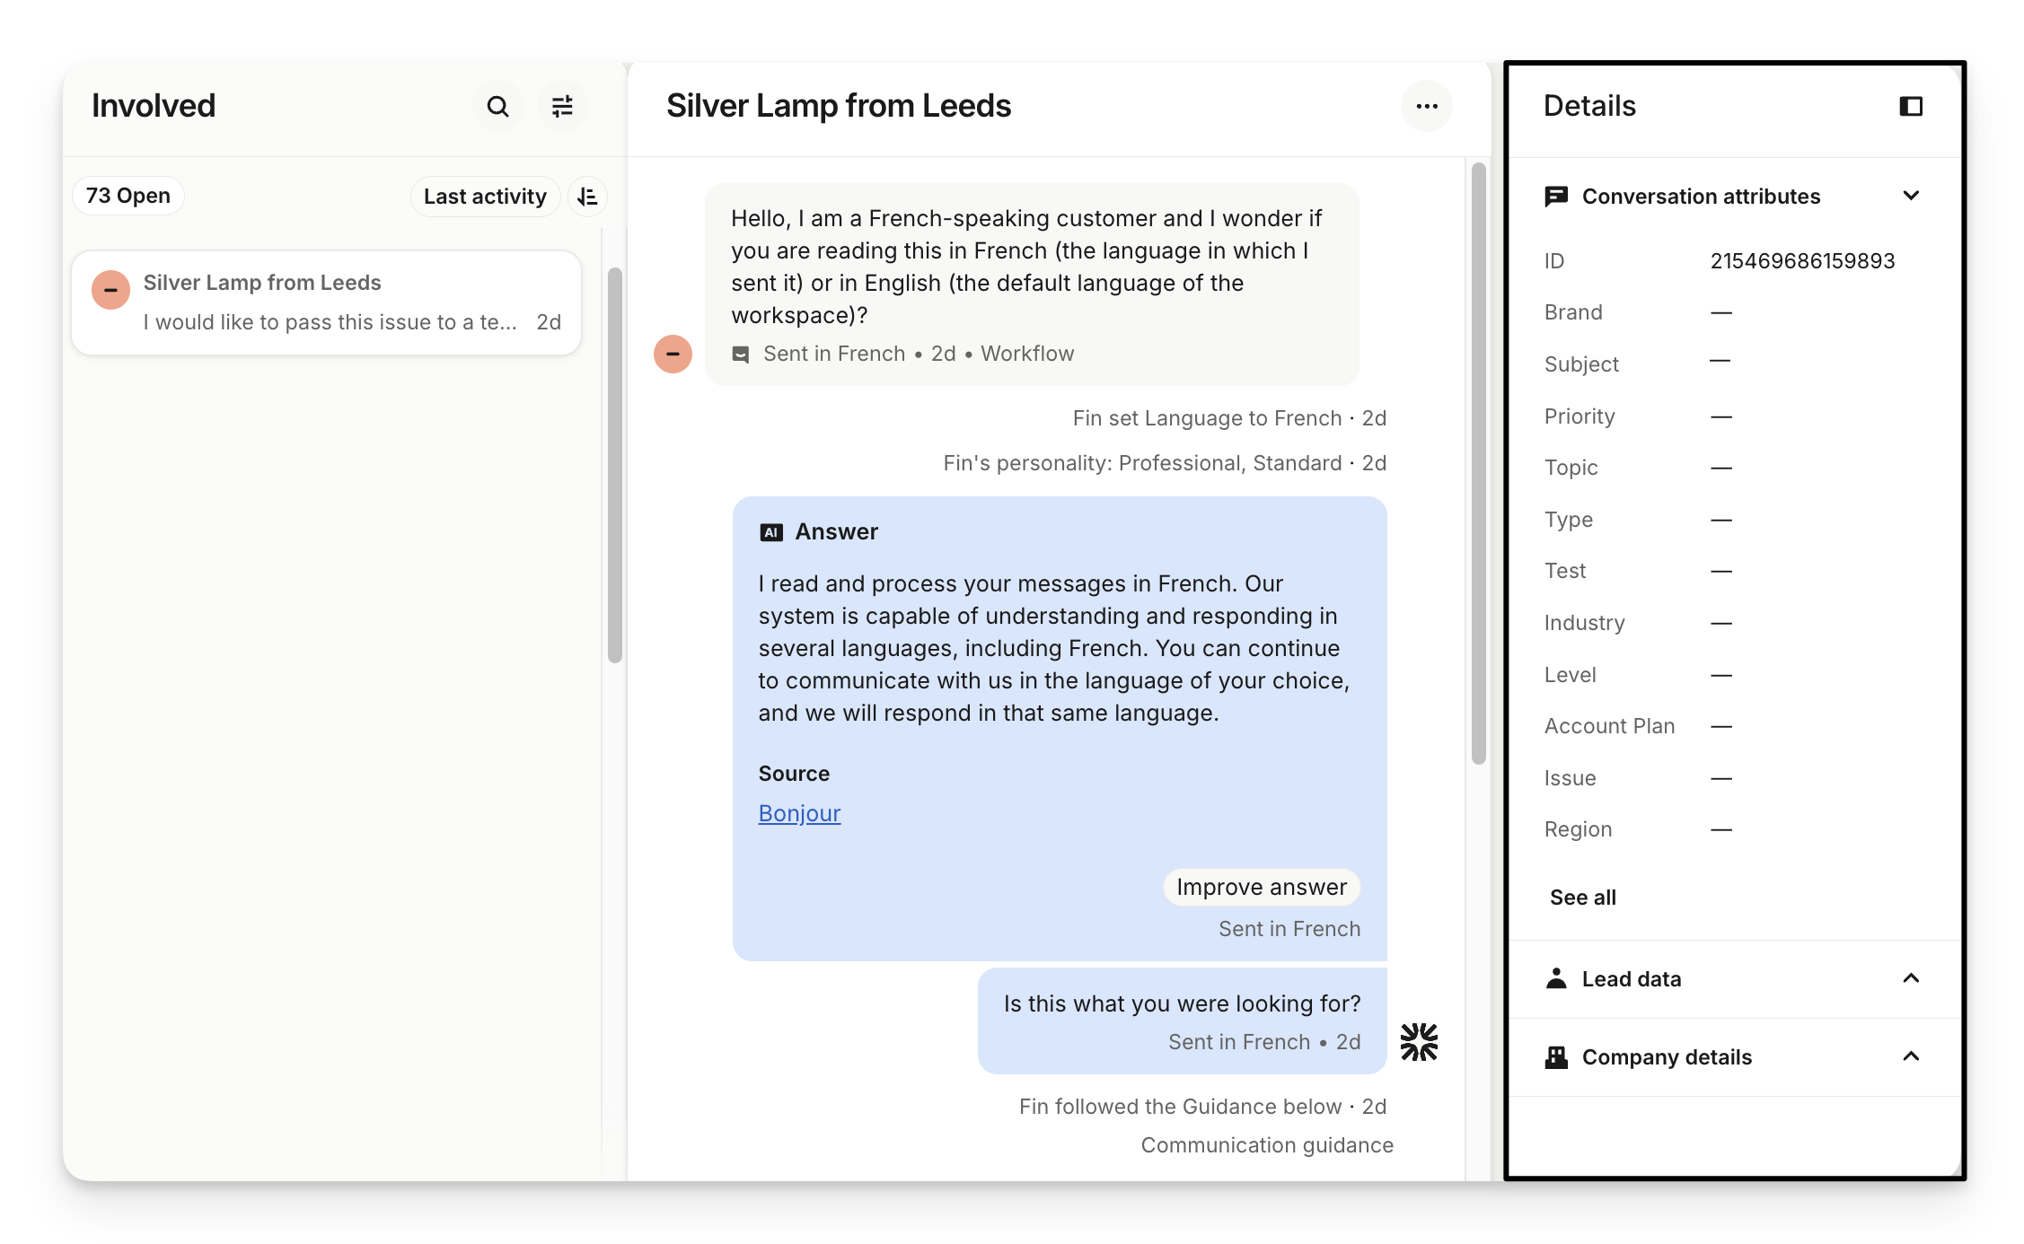Toggle sort order icon next to Last activity
This screenshot has width=2024, height=1244.
point(587,197)
